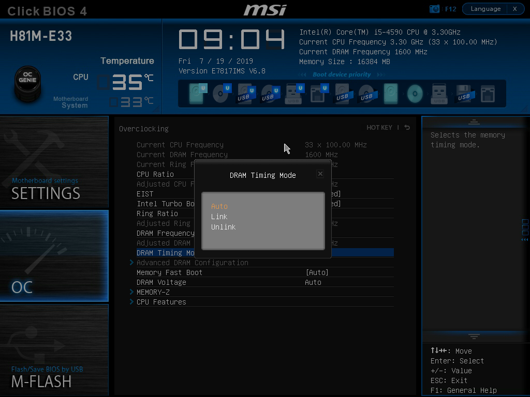
Task: Choose Unlink in DRAM Timing Mode list
Action: pos(224,227)
